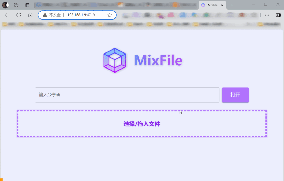Screen dimensions: 284x181
Task: Click the MixFile cube logo
Action: click(115, 60)
